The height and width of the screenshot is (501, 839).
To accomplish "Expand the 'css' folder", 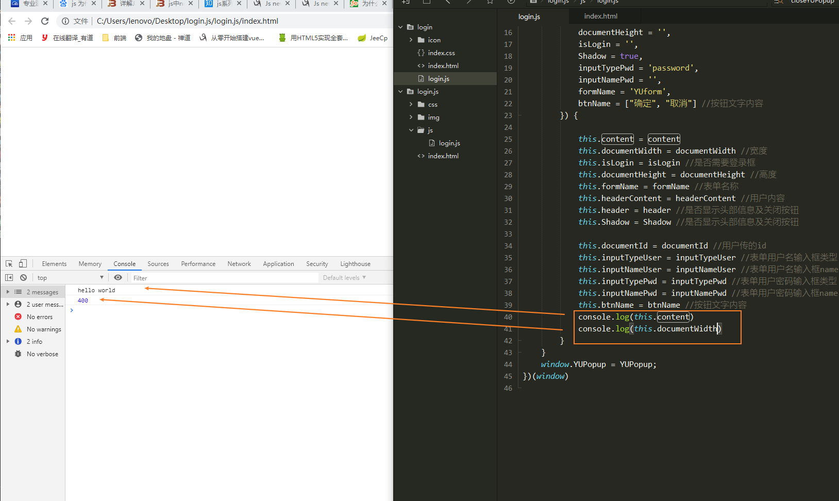I will [411, 104].
